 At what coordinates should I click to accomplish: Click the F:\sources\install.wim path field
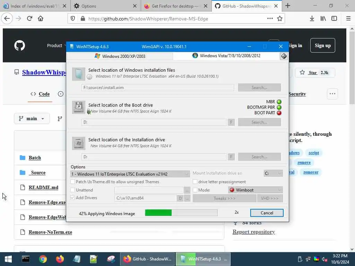[x=158, y=88]
